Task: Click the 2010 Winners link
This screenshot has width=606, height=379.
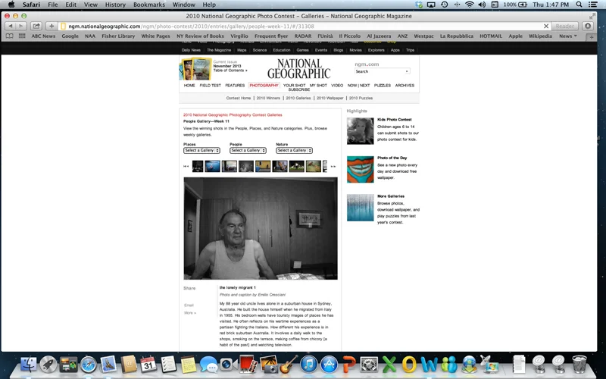Action: point(268,99)
